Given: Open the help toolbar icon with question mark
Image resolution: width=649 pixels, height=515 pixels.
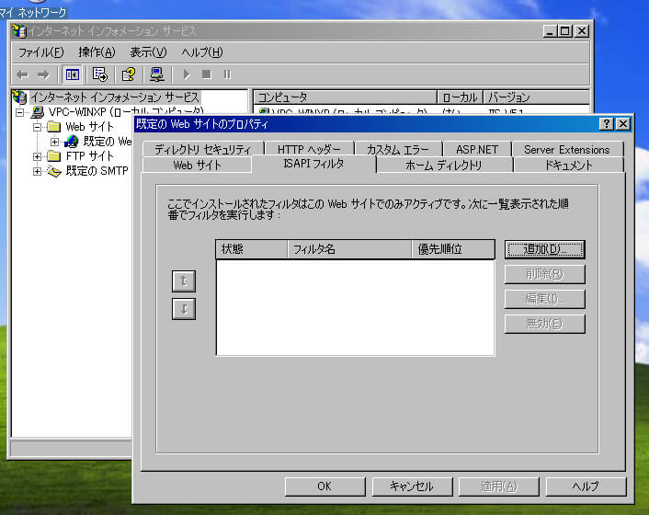Looking at the screenshot, I should point(129,74).
